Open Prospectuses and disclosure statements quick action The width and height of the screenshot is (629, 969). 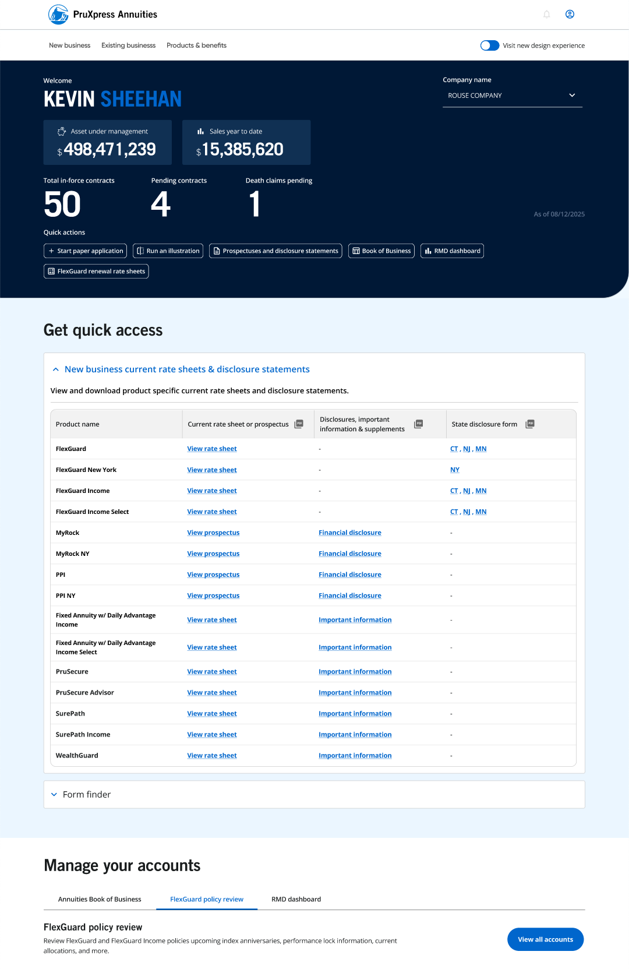click(275, 251)
